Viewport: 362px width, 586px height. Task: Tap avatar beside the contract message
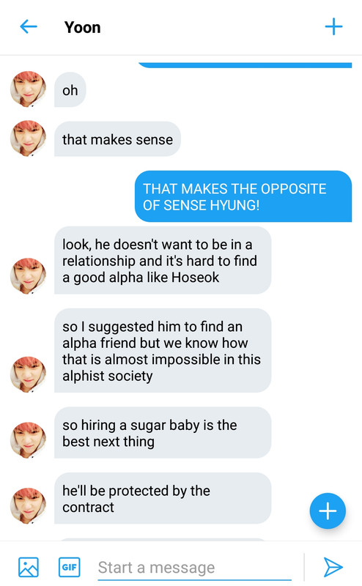point(28,505)
